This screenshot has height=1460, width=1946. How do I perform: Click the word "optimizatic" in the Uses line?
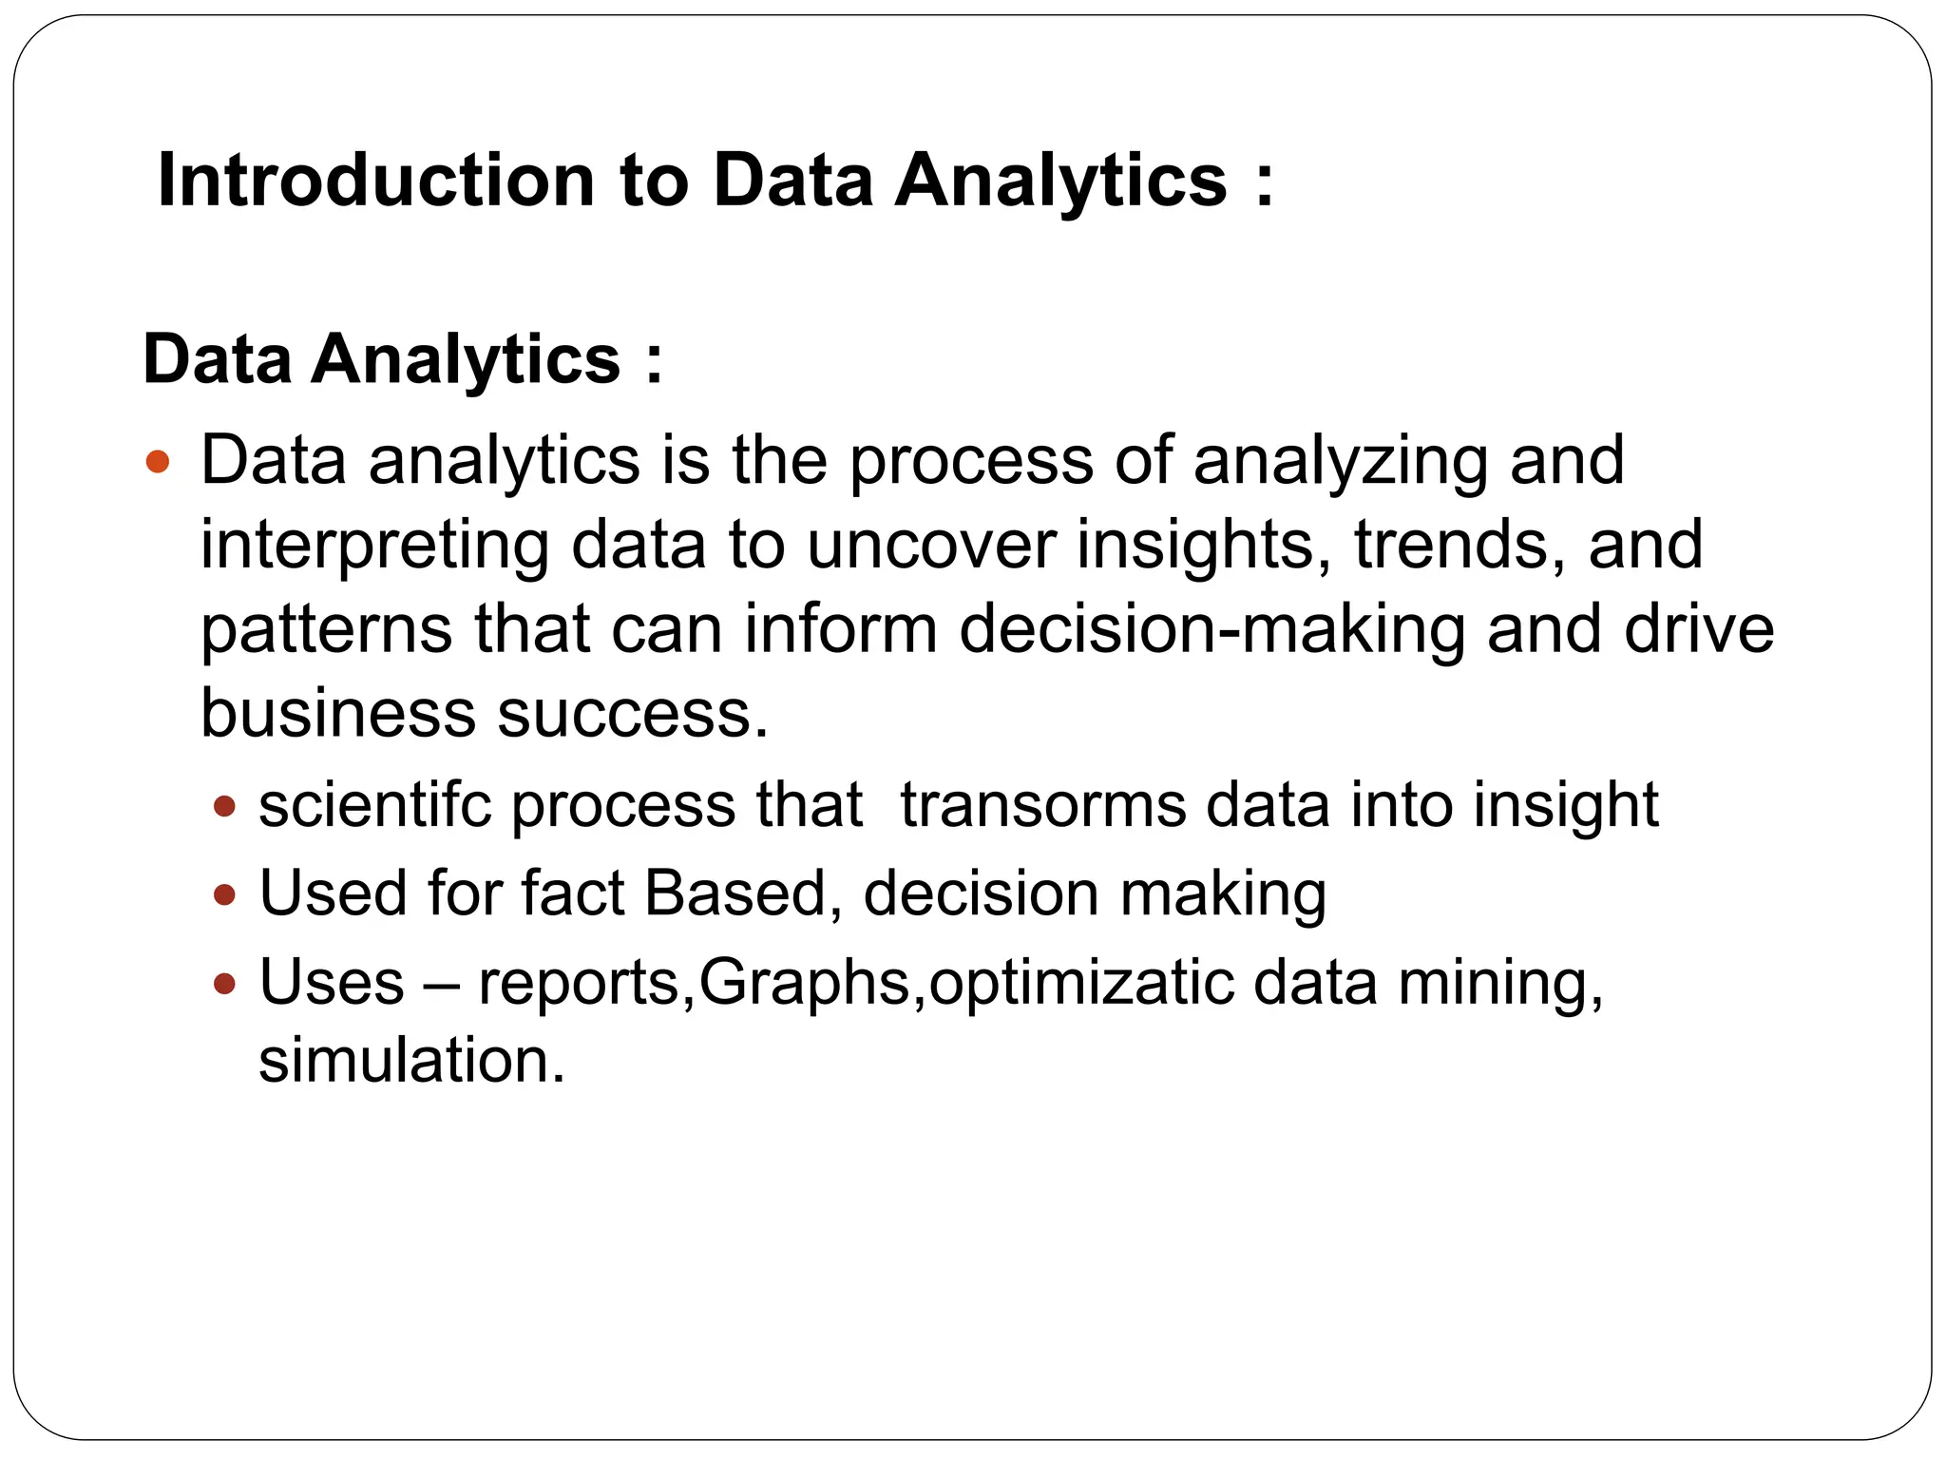(x=1081, y=982)
